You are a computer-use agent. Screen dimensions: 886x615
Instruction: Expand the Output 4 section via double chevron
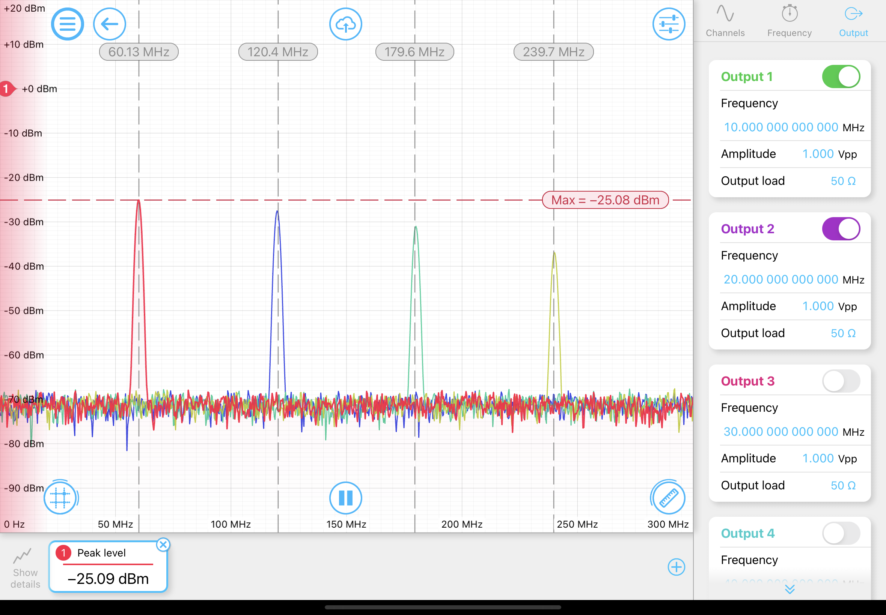coord(790,589)
